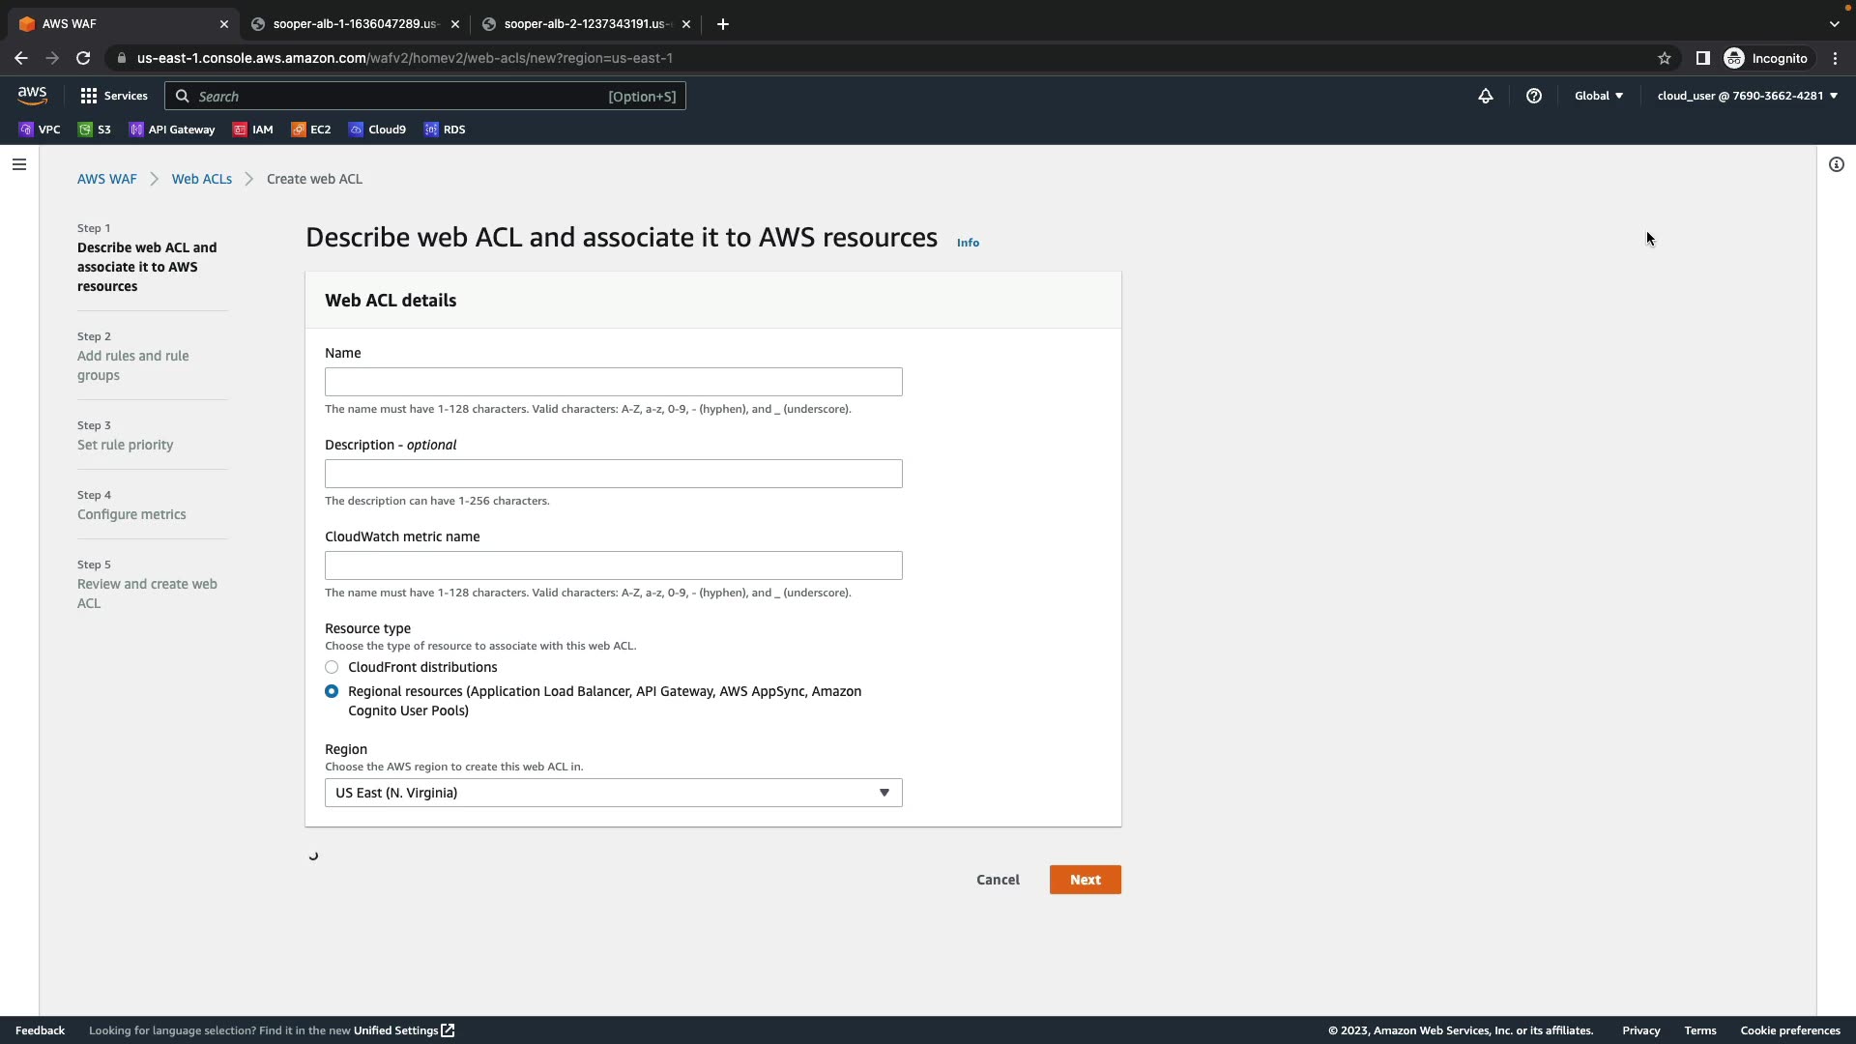
Task: Open the info panel icon at right
Action: pos(1837,164)
